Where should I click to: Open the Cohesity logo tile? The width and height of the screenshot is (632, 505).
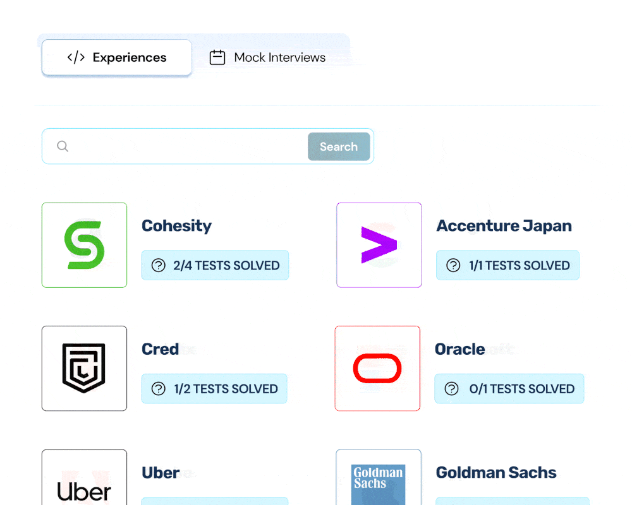coord(84,245)
